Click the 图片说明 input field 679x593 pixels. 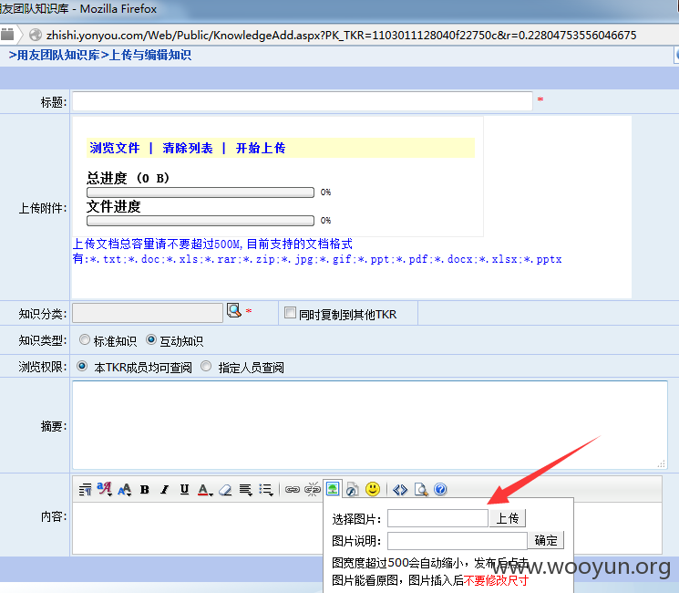(458, 541)
